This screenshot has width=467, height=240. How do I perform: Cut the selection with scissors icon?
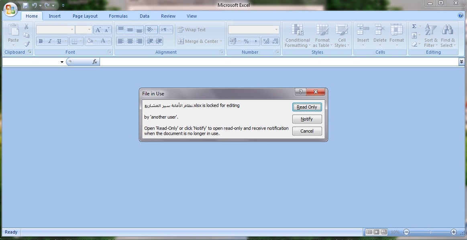[x=27, y=27]
